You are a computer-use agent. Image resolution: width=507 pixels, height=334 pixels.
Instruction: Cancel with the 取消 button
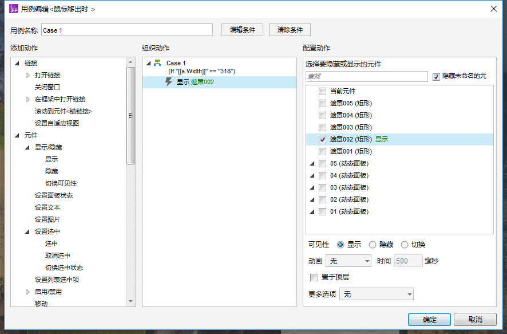coord(475,320)
